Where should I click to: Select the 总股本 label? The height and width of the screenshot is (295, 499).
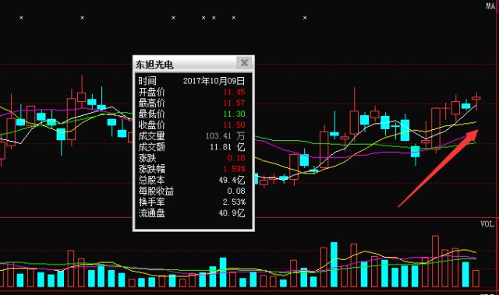click(151, 180)
